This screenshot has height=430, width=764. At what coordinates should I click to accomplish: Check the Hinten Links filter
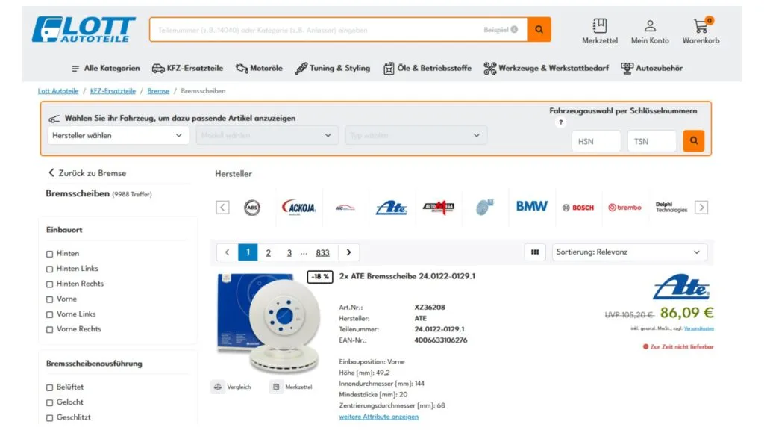[x=50, y=269]
